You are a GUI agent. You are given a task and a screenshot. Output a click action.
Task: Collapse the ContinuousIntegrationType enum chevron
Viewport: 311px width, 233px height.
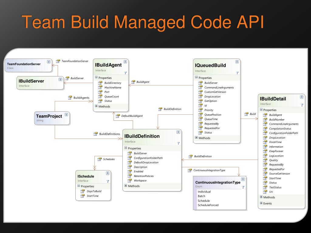click(243, 179)
